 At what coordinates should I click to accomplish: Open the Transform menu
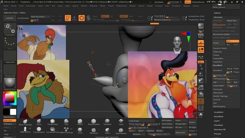click(176, 6)
